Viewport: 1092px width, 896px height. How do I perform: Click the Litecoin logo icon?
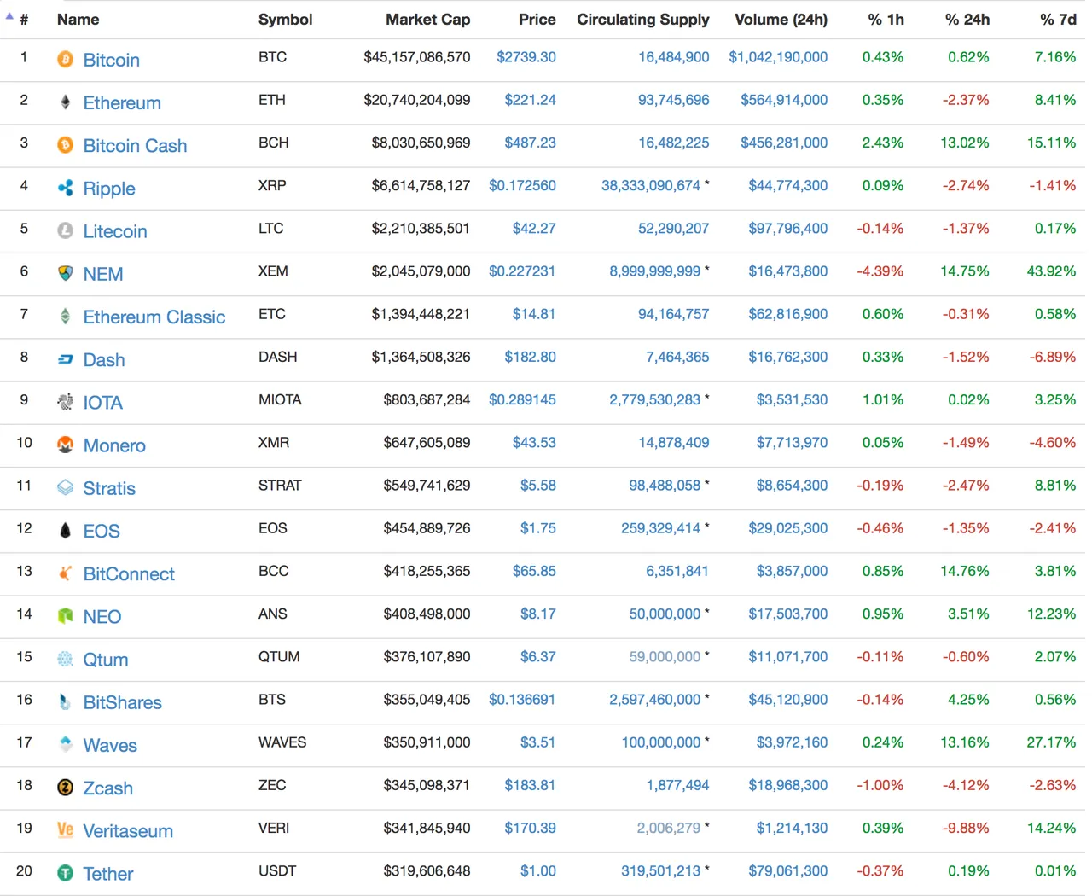tap(65, 230)
